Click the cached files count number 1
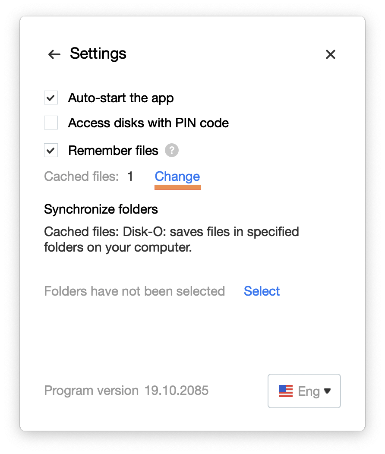This screenshot has height=454, width=385. (x=130, y=177)
